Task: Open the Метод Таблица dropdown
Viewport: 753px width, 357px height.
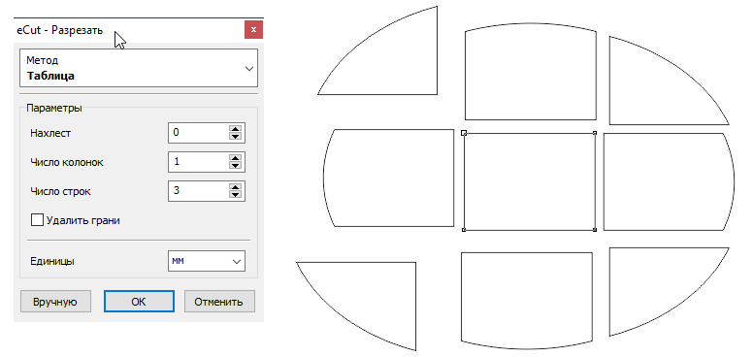Action: point(139,68)
